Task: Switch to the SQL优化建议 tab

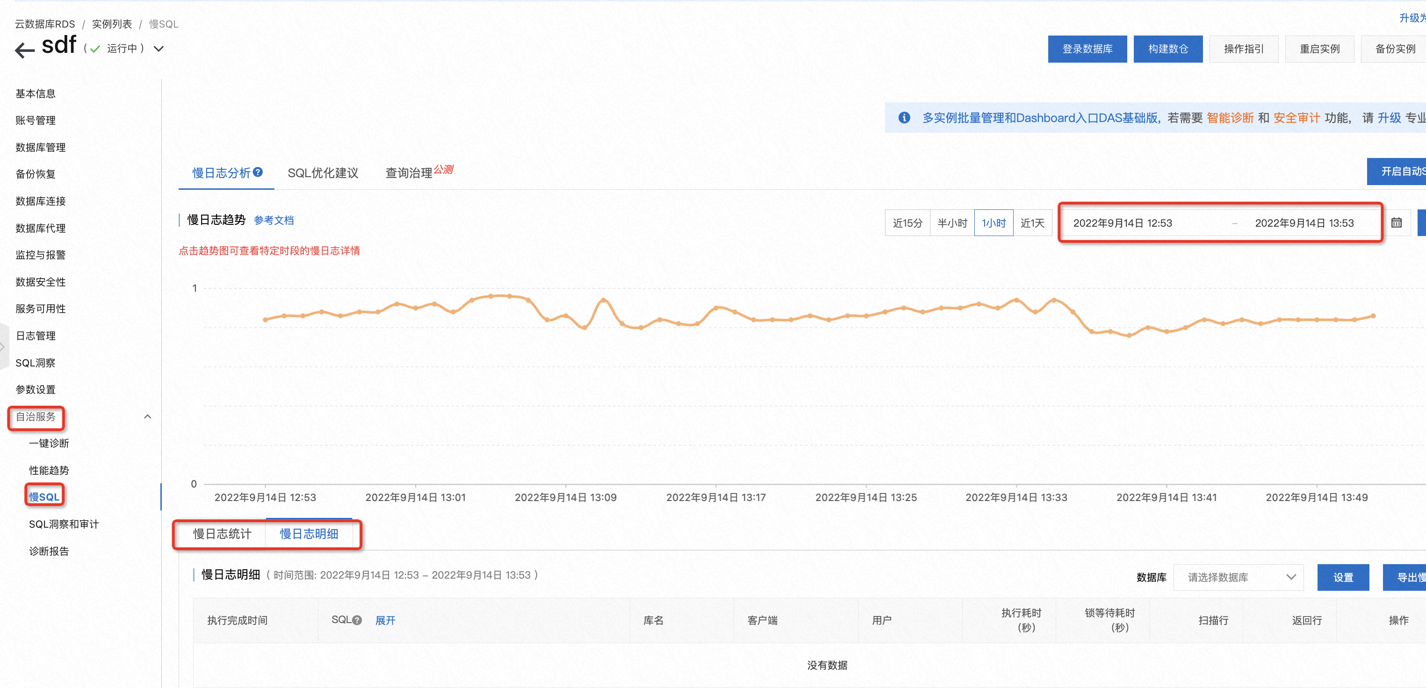Action: 323,172
